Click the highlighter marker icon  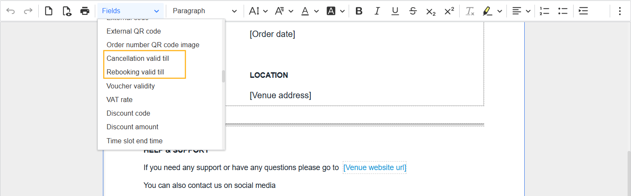488,11
